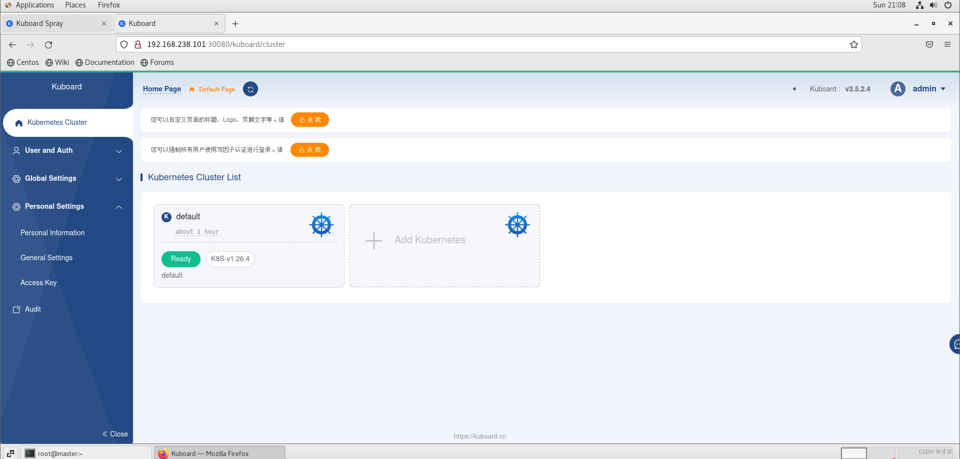Click the v3.5.2.4 version text

857,89
